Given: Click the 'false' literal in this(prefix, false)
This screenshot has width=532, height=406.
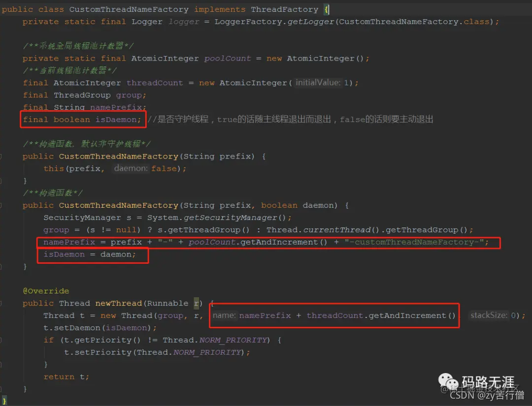Looking at the screenshot, I should 164,168.
